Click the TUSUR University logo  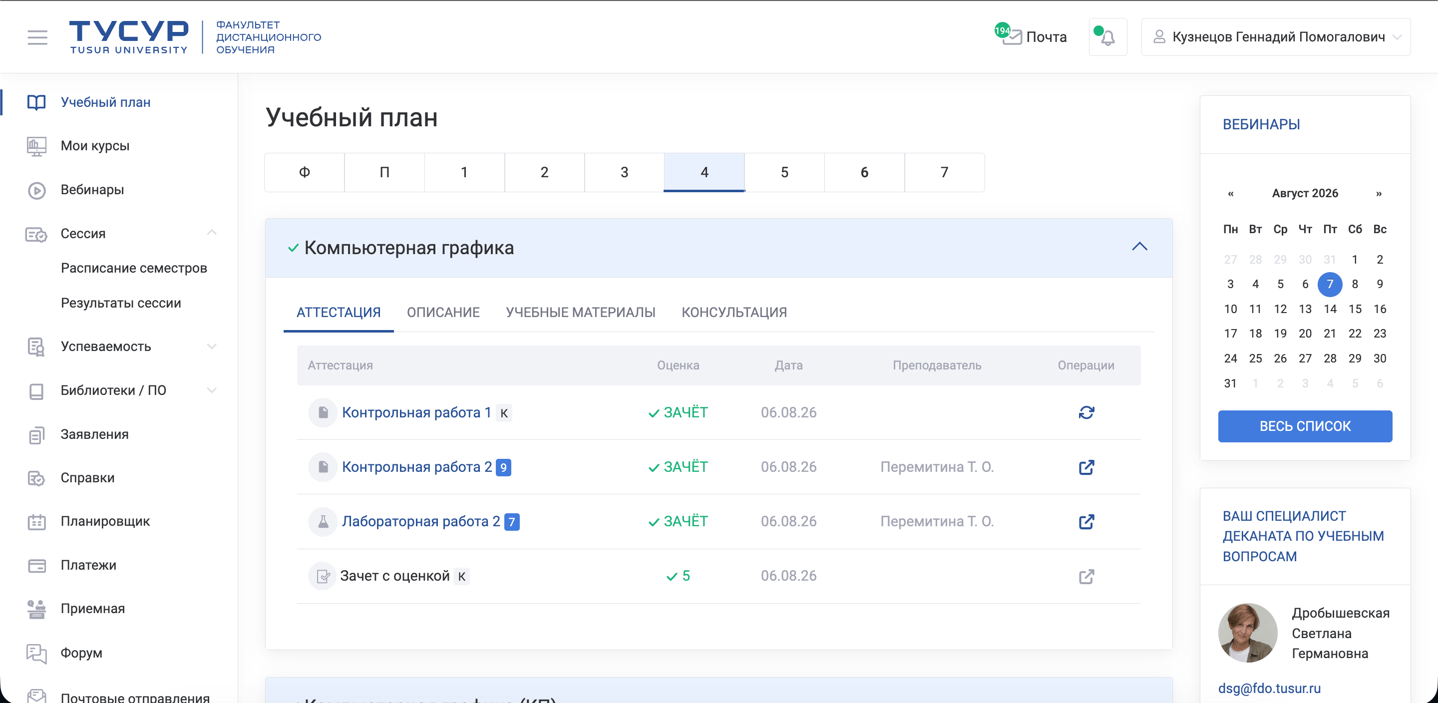click(x=129, y=37)
